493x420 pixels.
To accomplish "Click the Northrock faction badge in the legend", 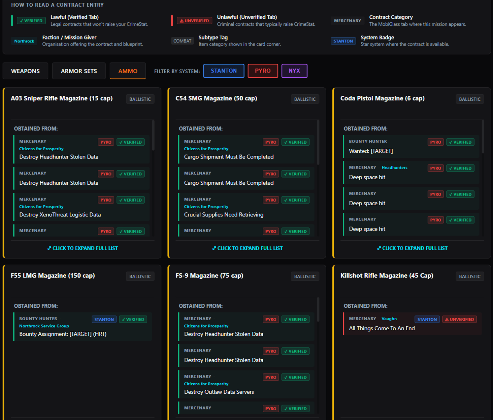I will (24, 41).
